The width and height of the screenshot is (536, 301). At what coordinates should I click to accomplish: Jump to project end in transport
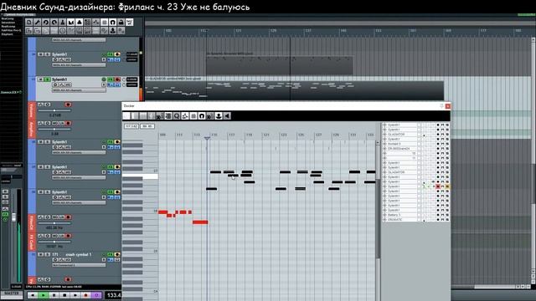click(x=75, y=295)
